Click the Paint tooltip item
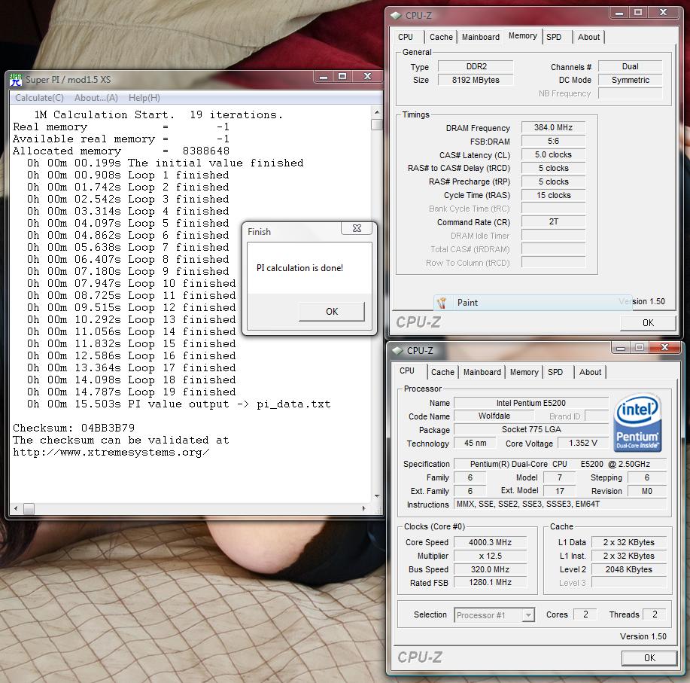Image resolution: width=690 pixels, height=683 pixels. pos(533,303)
